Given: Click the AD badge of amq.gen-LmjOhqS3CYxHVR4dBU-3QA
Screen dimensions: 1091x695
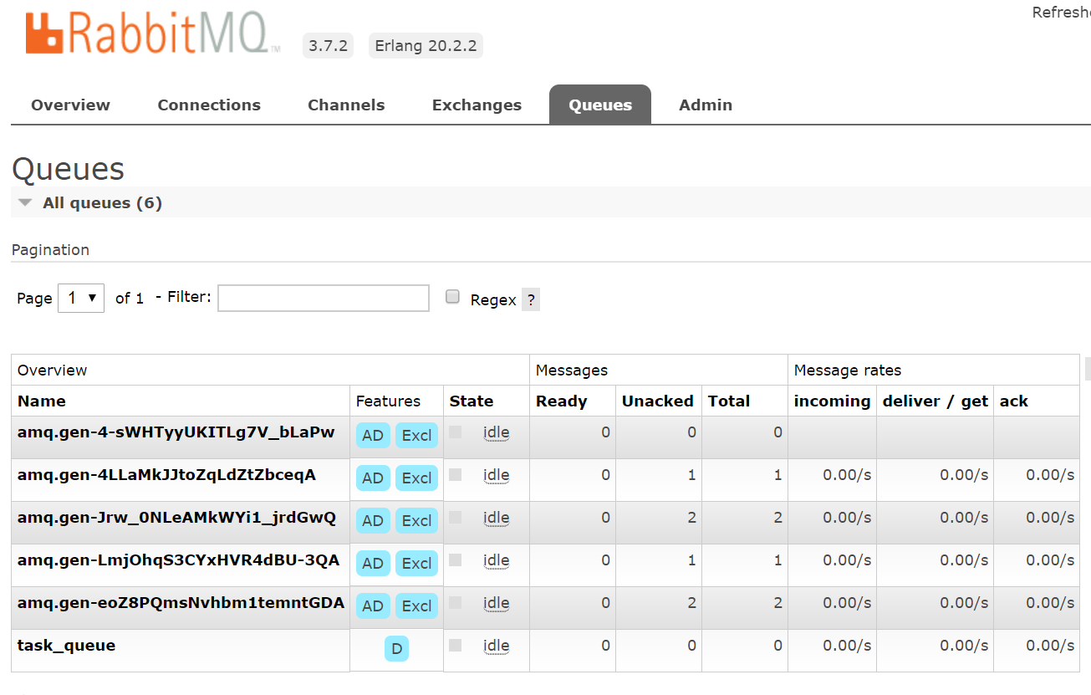Looking at the screenshot, I should click(x=373, y=563).
